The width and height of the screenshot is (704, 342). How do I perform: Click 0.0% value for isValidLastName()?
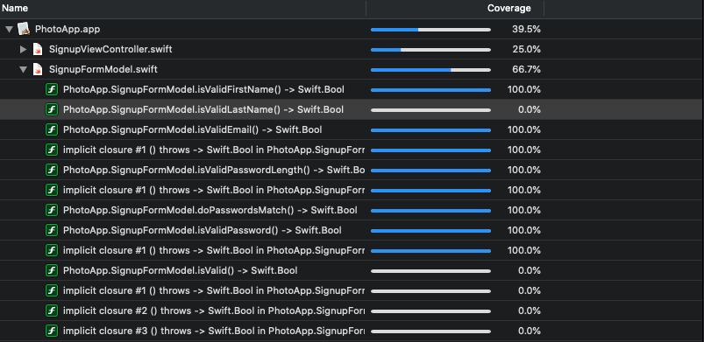[x=530, y=109]
